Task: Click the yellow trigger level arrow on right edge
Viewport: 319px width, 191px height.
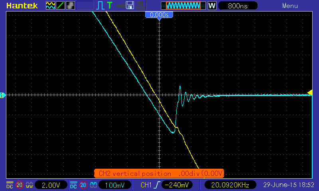Action: tap(310, 93)
